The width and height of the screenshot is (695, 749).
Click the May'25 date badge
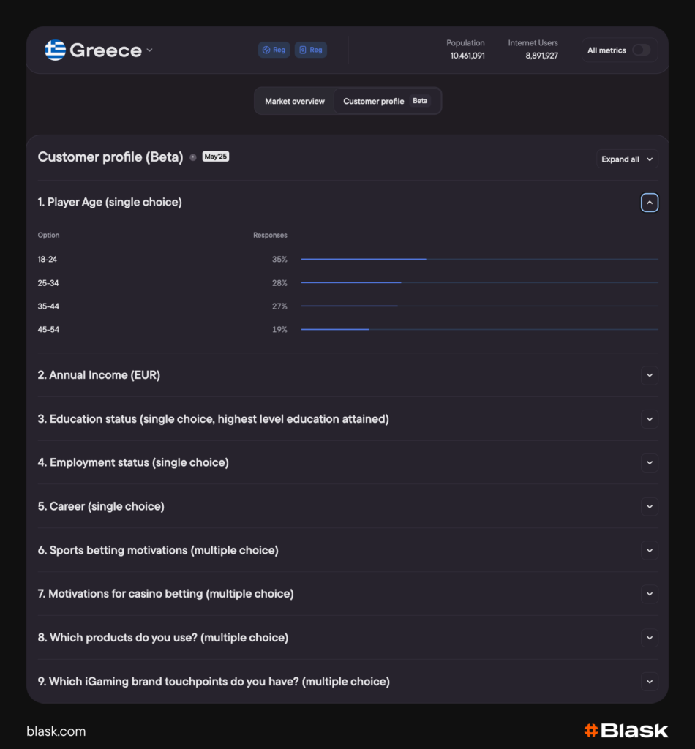point(215,156)
